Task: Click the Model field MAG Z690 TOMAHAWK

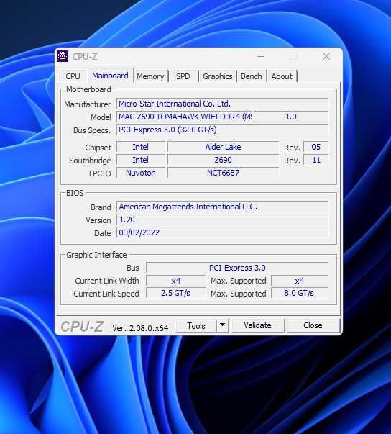Action: (x=185, y=117)
